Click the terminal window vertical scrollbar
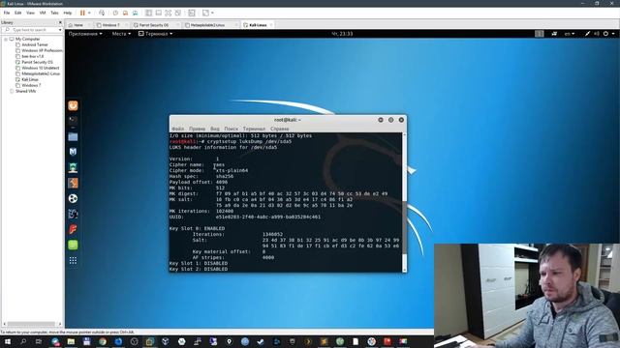The height and width of the screenshot is (348, 620). click(x=404, y=202)
